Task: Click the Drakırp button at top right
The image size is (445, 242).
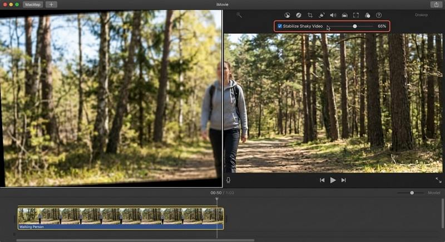Action: click(421, 15)
